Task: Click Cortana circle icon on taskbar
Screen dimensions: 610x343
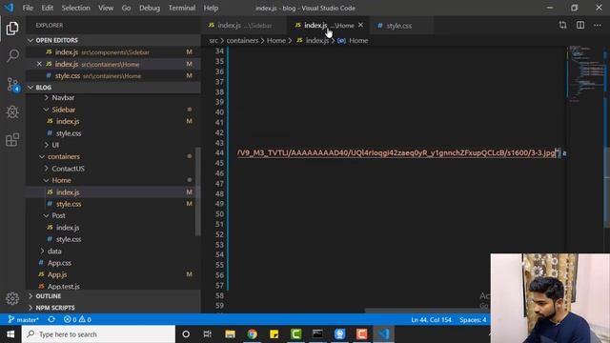Action: 186,334
